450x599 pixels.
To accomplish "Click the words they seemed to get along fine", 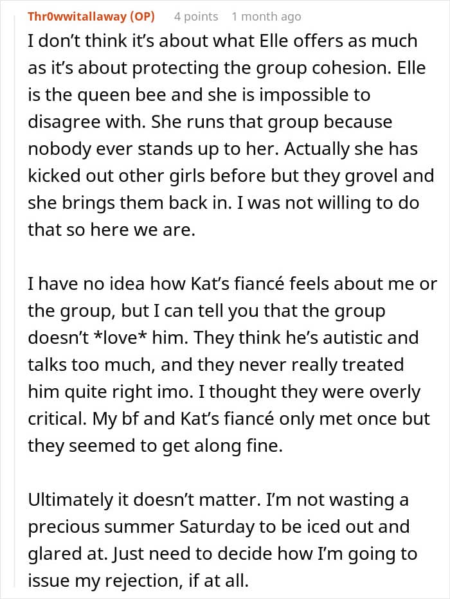I will click(x=155, y=446).
